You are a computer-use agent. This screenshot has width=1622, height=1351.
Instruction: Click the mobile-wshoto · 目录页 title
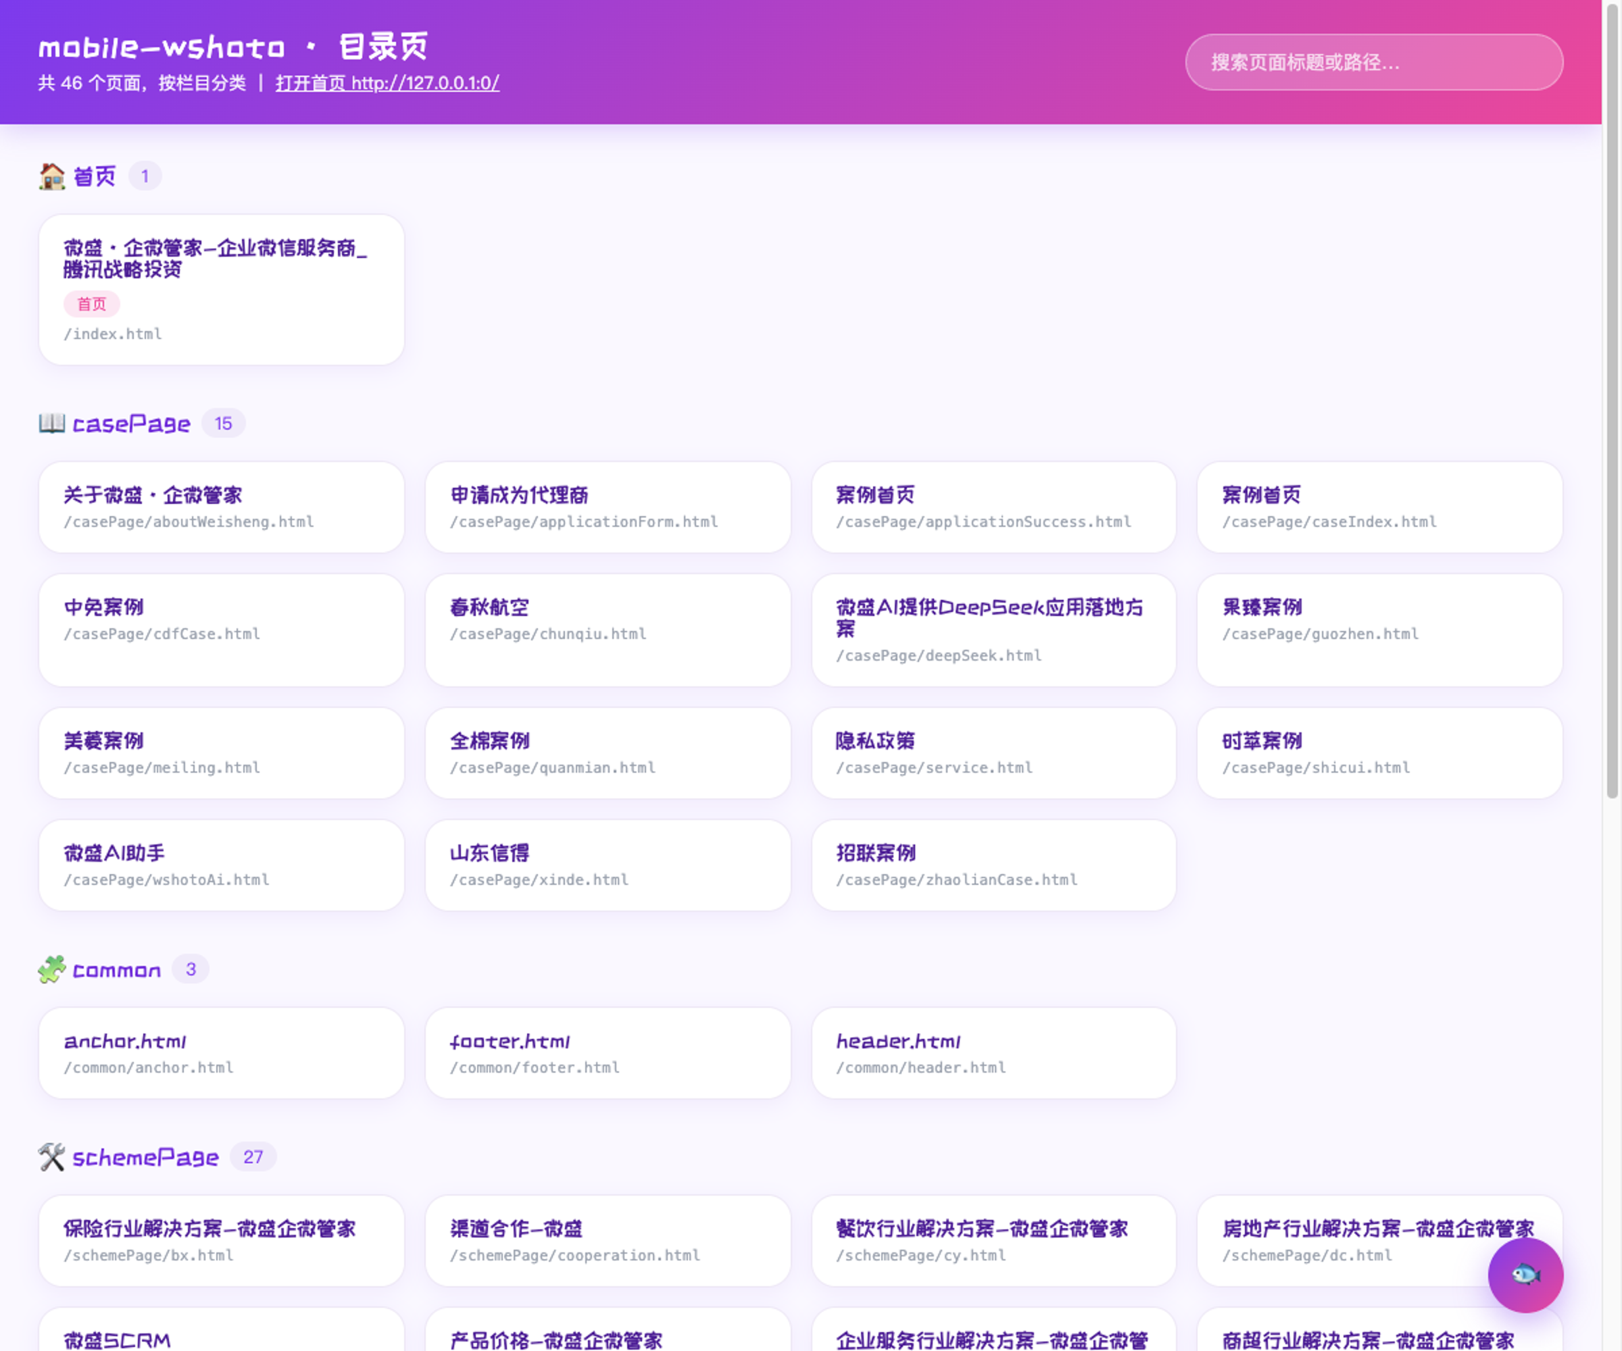pos(233,47)
